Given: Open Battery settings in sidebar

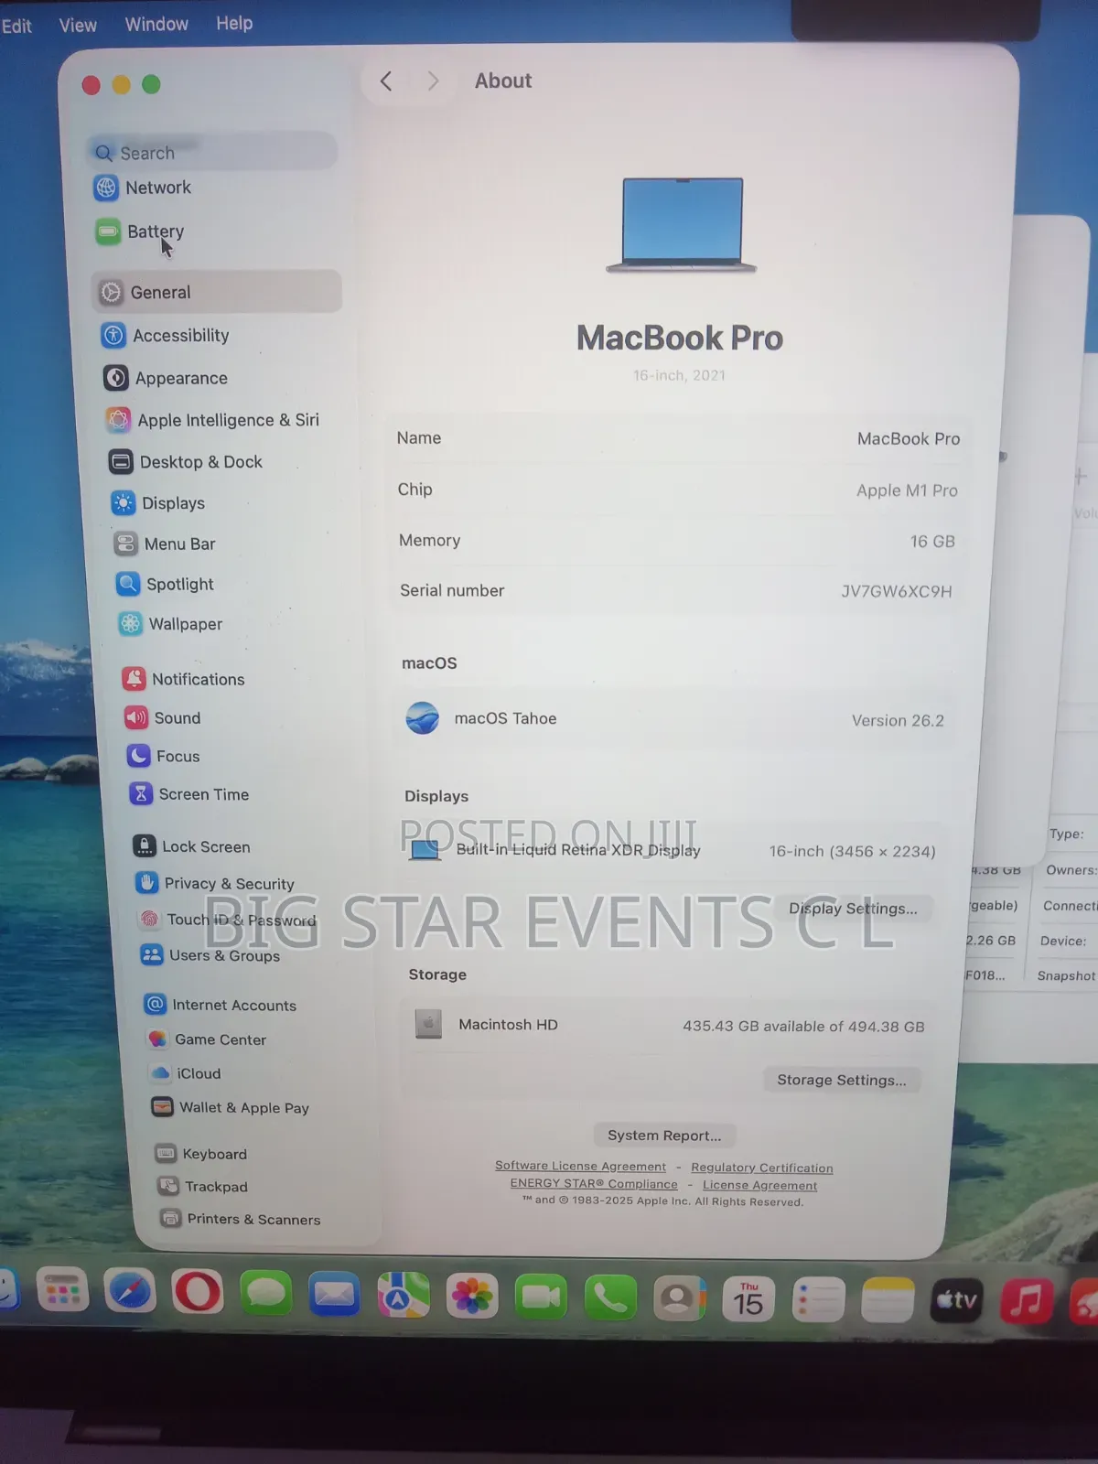Looking at the screenshot, I should pyautogui.click(x=140, y=231).
